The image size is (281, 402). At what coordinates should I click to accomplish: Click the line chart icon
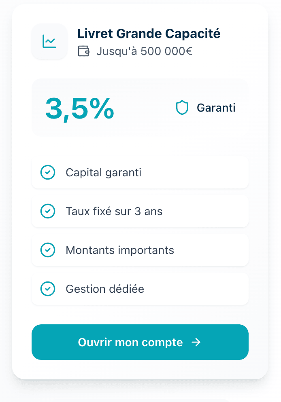click(x=49, y=41)
